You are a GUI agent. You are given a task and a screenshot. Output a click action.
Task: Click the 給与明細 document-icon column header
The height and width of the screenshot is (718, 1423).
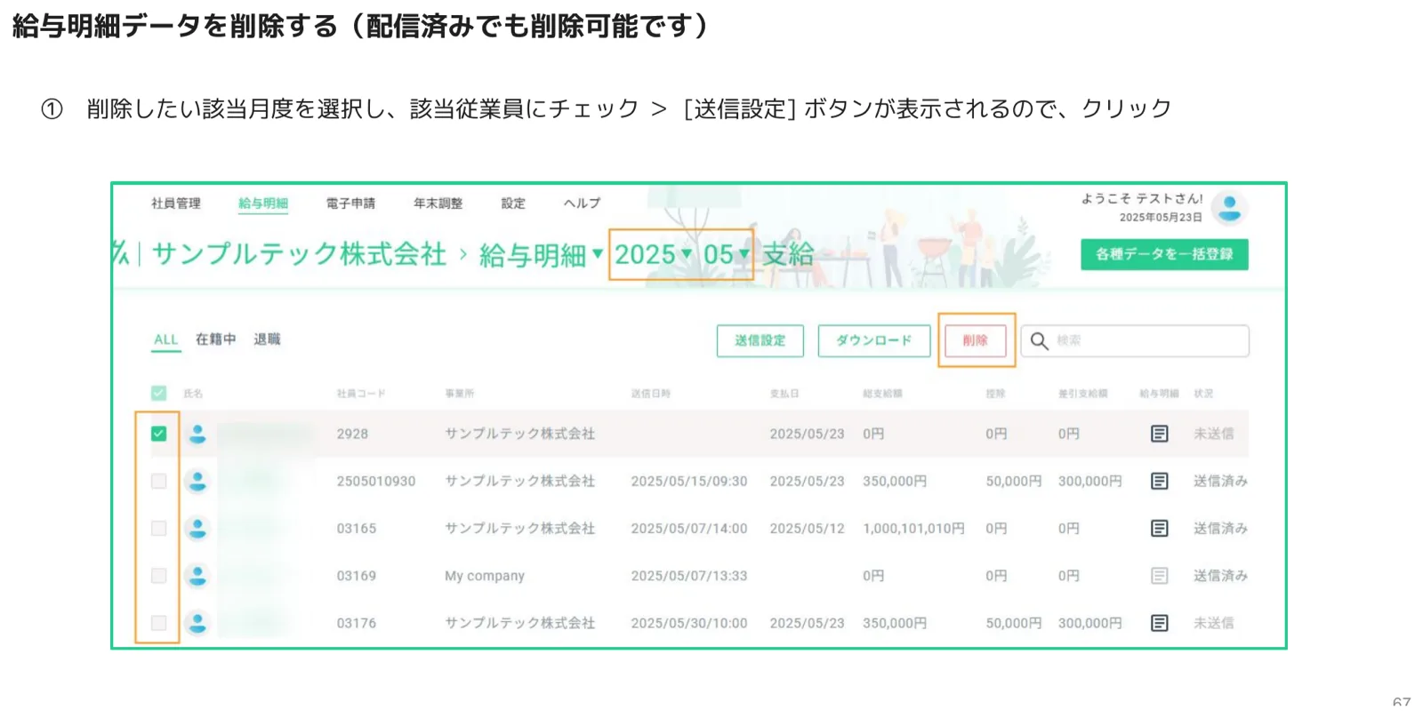(x=1159, y=393)
